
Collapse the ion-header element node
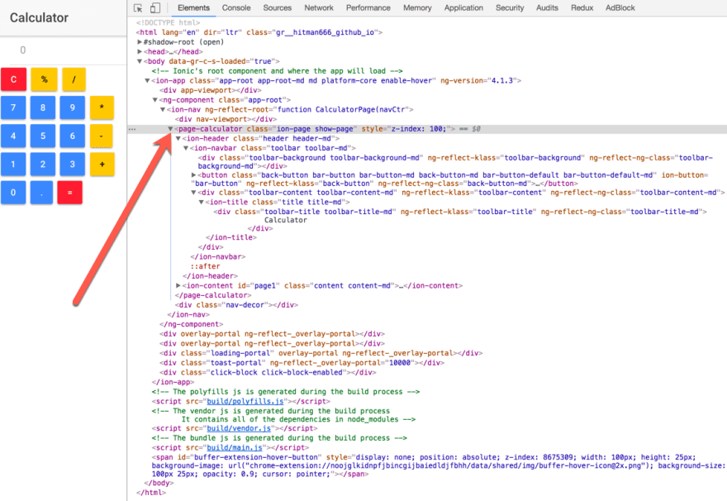point(178,139)
